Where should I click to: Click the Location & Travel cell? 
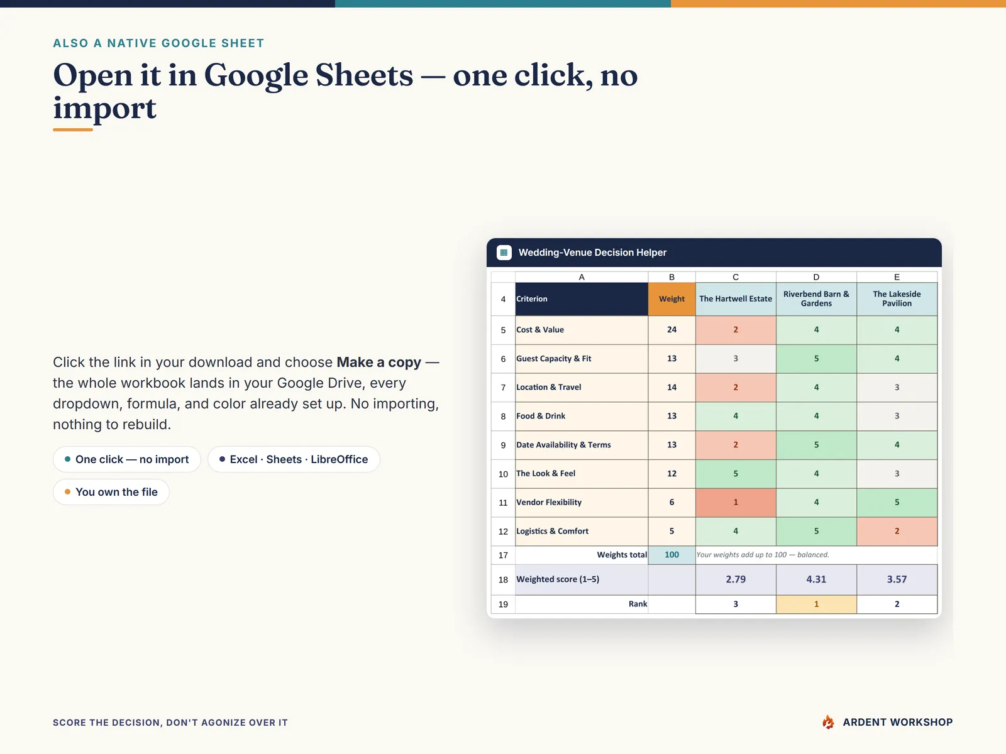coord(582,388)
